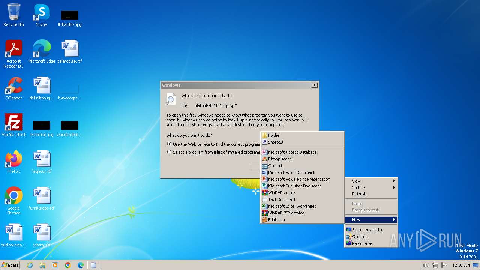Click the Edge icon in the taskbar
Image resolution: width=480 pixels, height=270 pixels.
pyautogui.click(x=81, y=265)
